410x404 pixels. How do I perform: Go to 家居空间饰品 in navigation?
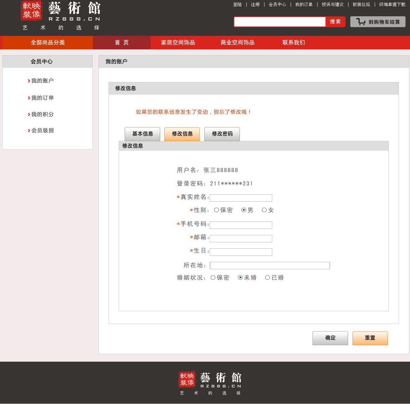(x=178, y=43)
